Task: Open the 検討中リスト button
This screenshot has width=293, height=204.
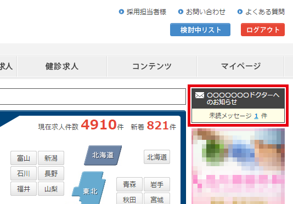Action: point(200,30)
